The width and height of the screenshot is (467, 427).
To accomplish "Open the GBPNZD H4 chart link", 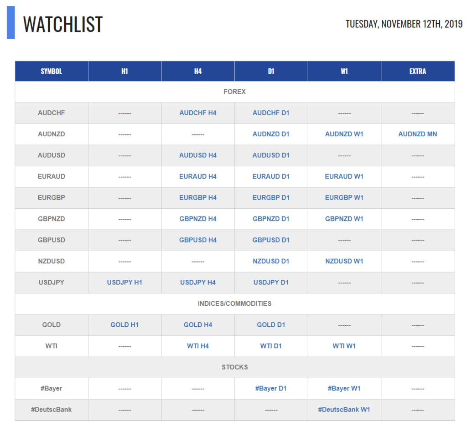I will pyautogui.click(x=198, y=219).
